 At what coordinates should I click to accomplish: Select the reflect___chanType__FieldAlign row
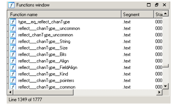point(86,68)
